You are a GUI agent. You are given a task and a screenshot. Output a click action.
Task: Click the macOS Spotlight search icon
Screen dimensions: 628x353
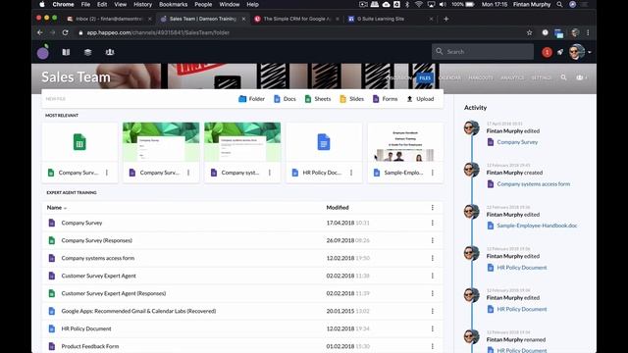point(559,4)
